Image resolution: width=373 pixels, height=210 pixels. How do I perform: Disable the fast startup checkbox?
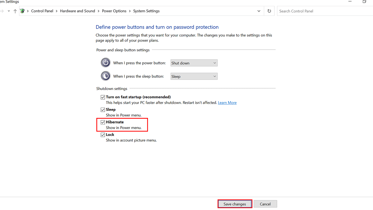[103, 97]
